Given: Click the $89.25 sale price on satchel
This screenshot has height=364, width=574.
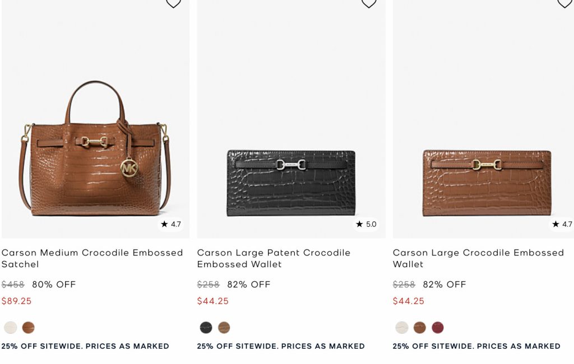Looking at the screenshot, I should [17, 301].
